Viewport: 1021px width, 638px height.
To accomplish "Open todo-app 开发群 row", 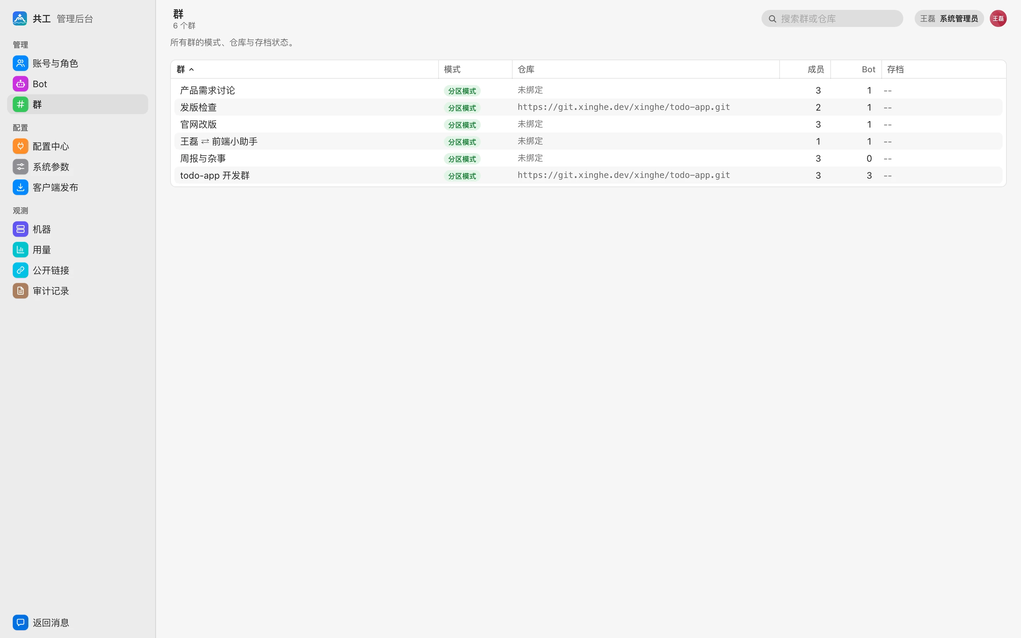I will (588, 175).
